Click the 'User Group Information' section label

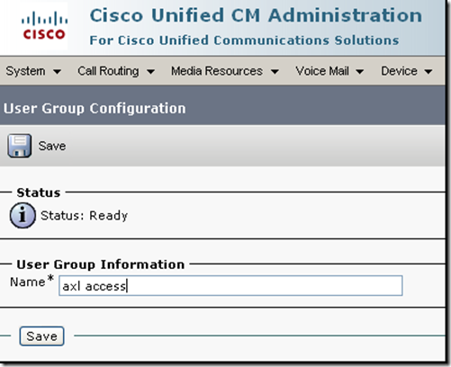point(101,264)
